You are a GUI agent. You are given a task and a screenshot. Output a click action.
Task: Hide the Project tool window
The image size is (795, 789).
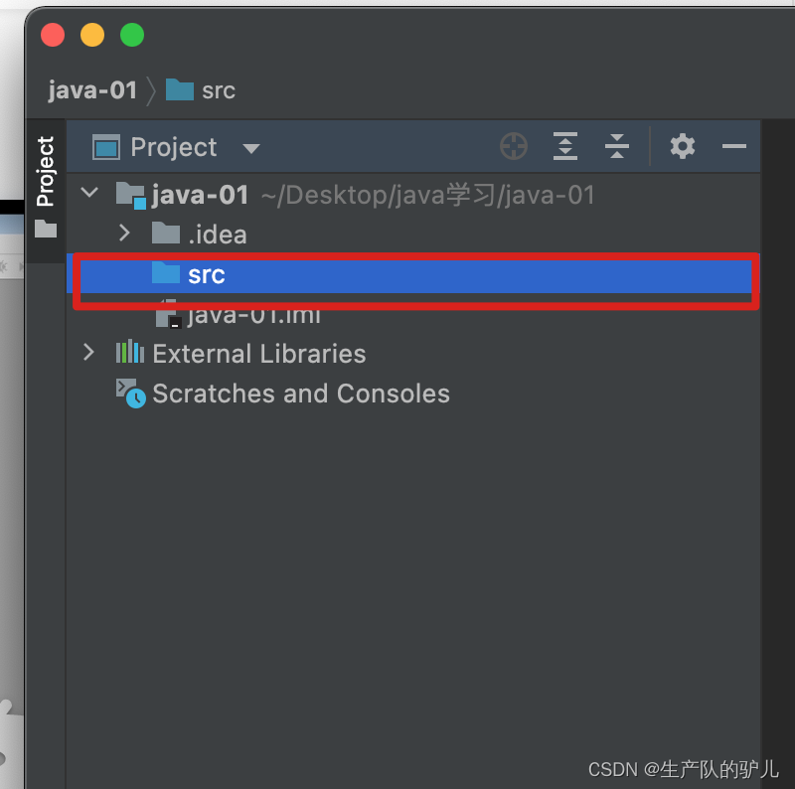click(733, 146)
